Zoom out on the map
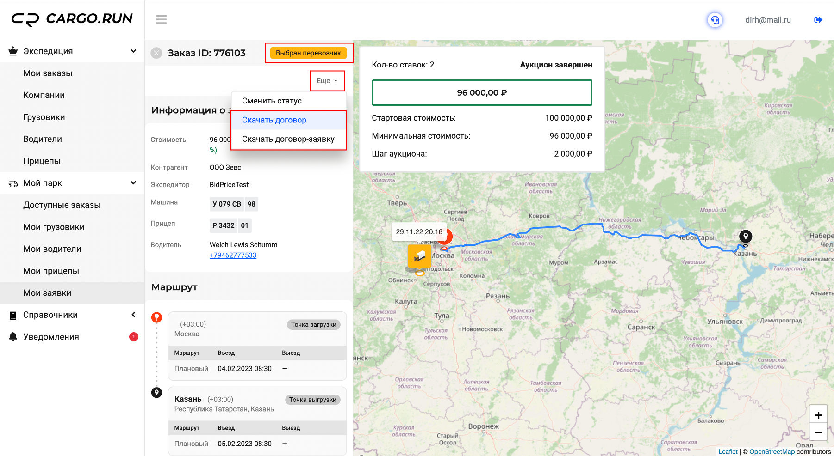The width and height of the screenshot is (834, 456). [818, 432]
